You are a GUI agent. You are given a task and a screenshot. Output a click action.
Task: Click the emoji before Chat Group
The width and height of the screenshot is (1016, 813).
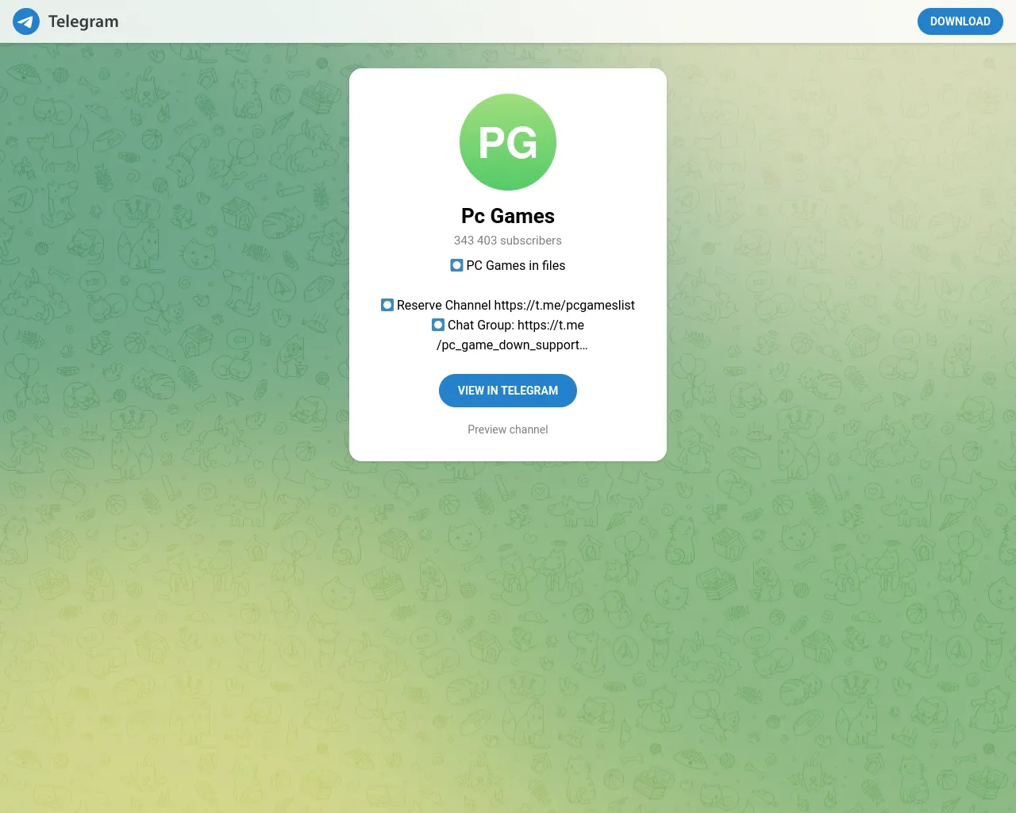pos(438,325)
